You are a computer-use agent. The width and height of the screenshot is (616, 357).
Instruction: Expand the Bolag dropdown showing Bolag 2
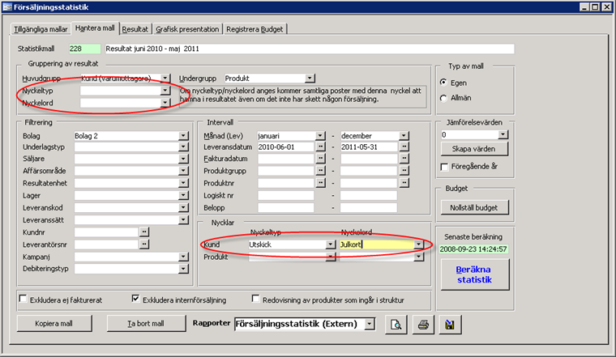(x=183, y=135)
